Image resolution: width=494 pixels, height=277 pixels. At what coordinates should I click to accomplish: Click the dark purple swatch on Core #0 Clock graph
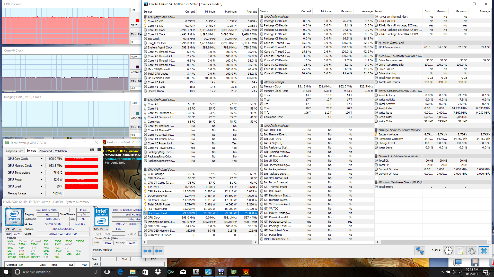pyautogui.click(x=137, y=67)
